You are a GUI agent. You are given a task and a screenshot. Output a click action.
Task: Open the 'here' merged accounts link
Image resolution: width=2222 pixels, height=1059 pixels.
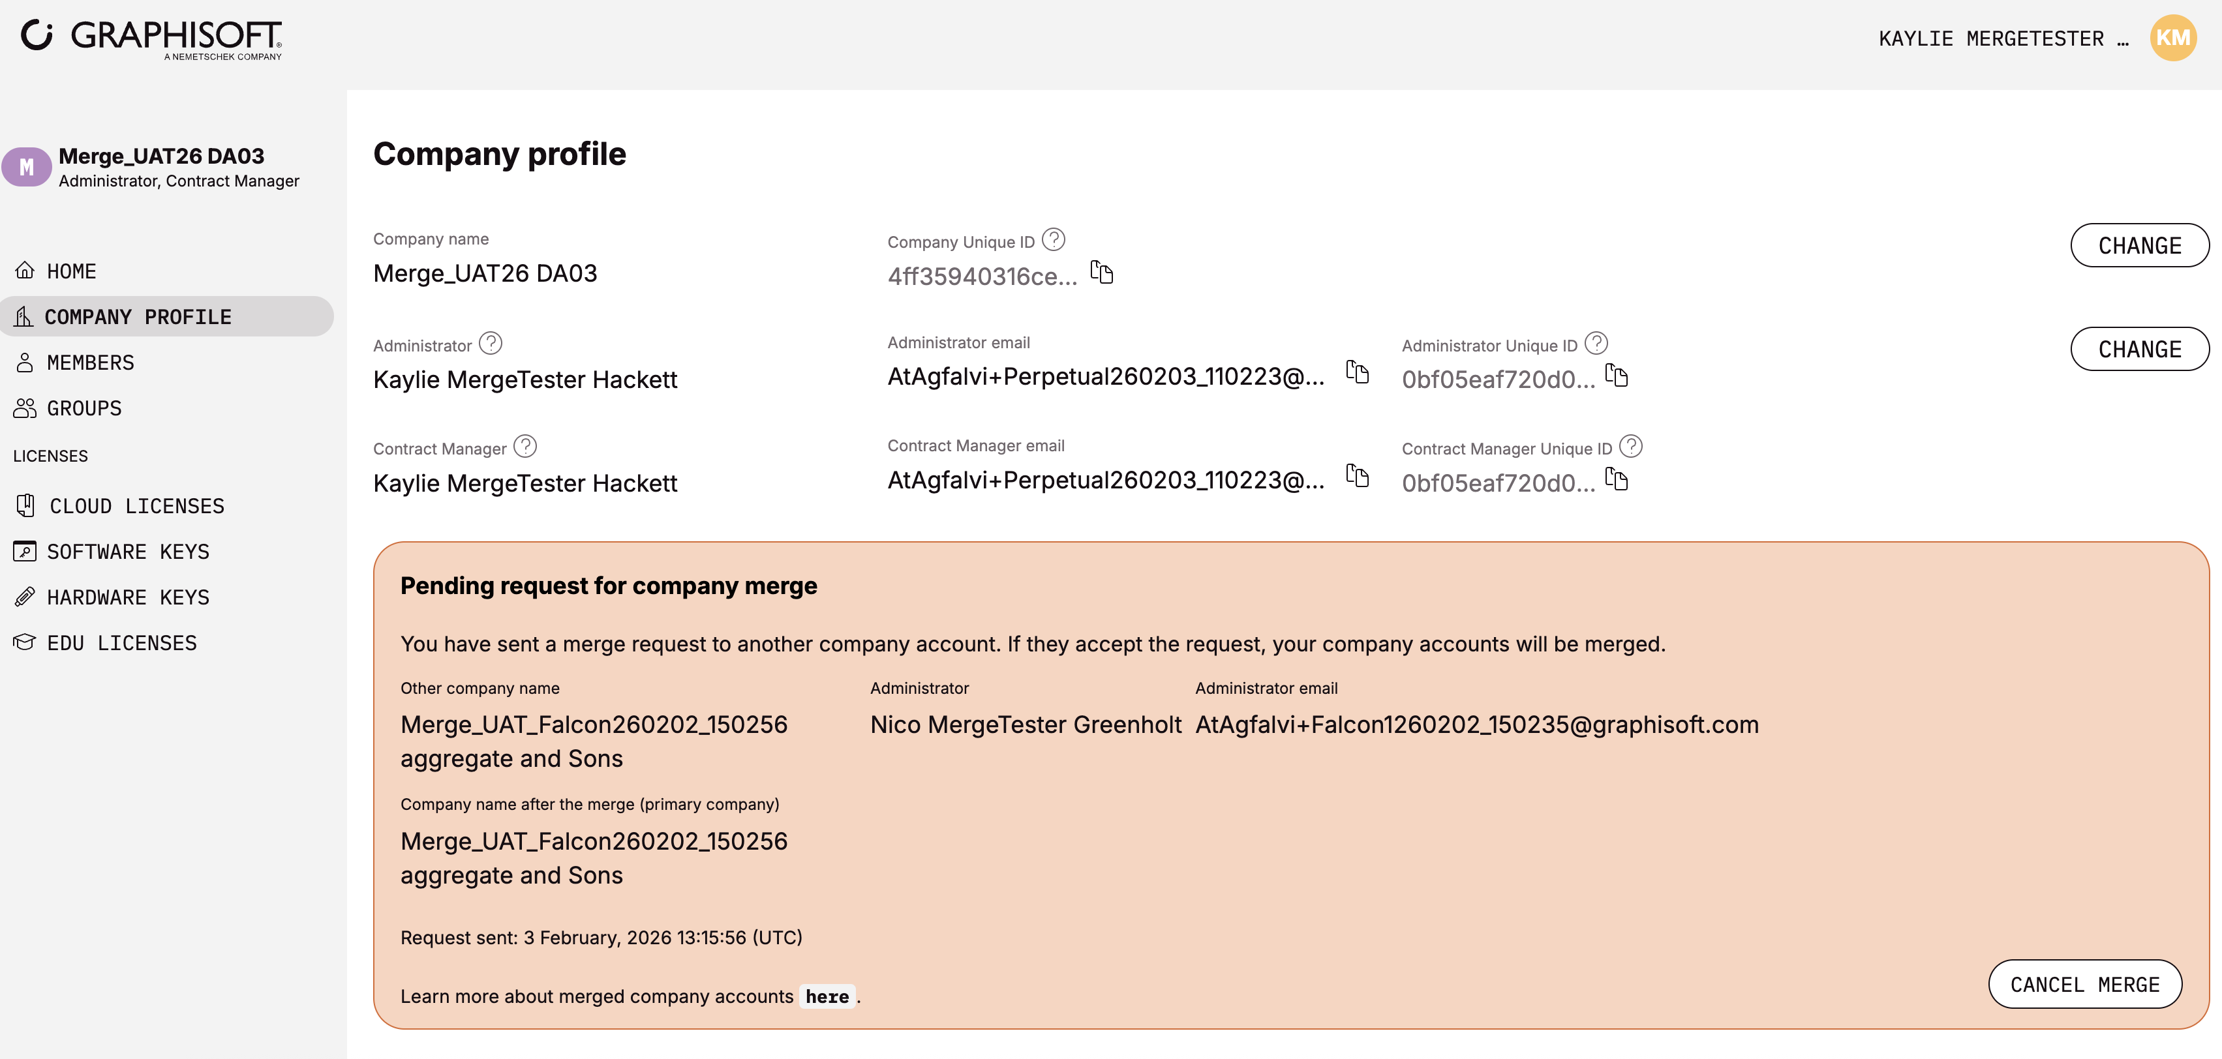coord(827,997)
